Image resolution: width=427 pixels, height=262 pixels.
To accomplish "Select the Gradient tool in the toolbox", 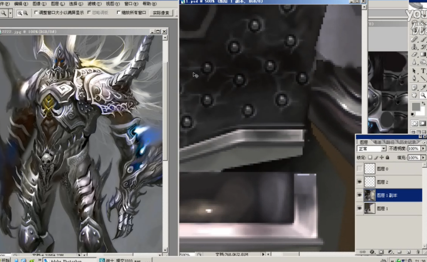I will click(423, 54).
